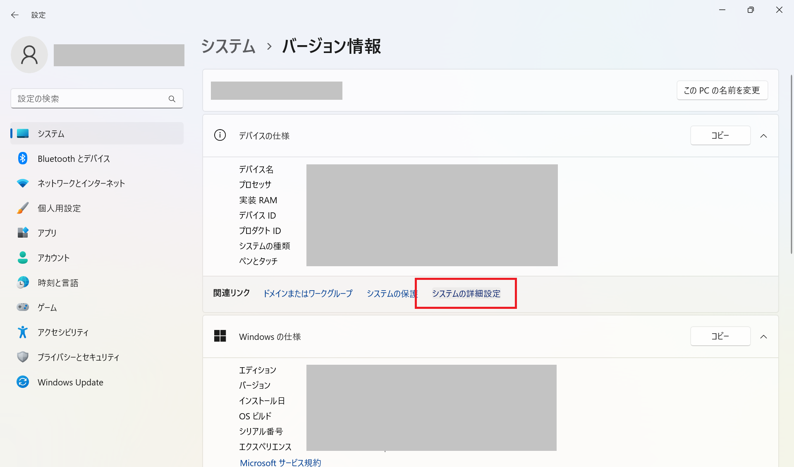
Task: Open システムの詳細設定 link
Action: coord(466,294)
